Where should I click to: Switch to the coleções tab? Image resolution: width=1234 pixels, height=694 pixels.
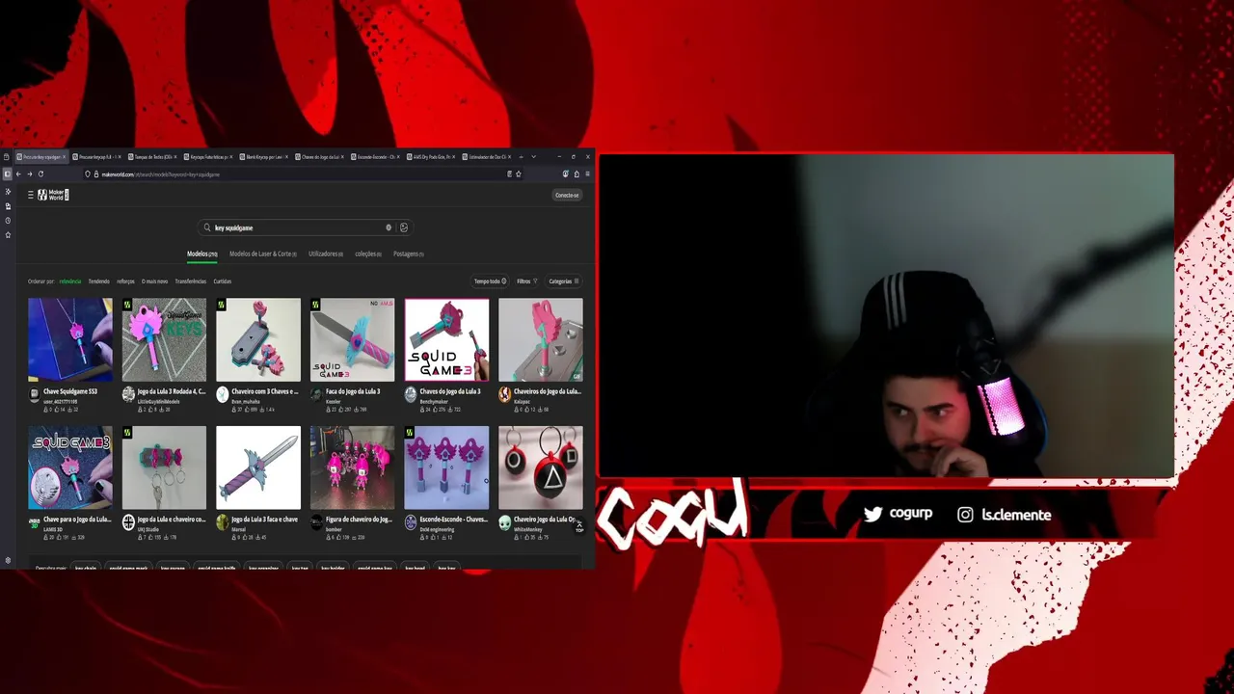point(368,254)
